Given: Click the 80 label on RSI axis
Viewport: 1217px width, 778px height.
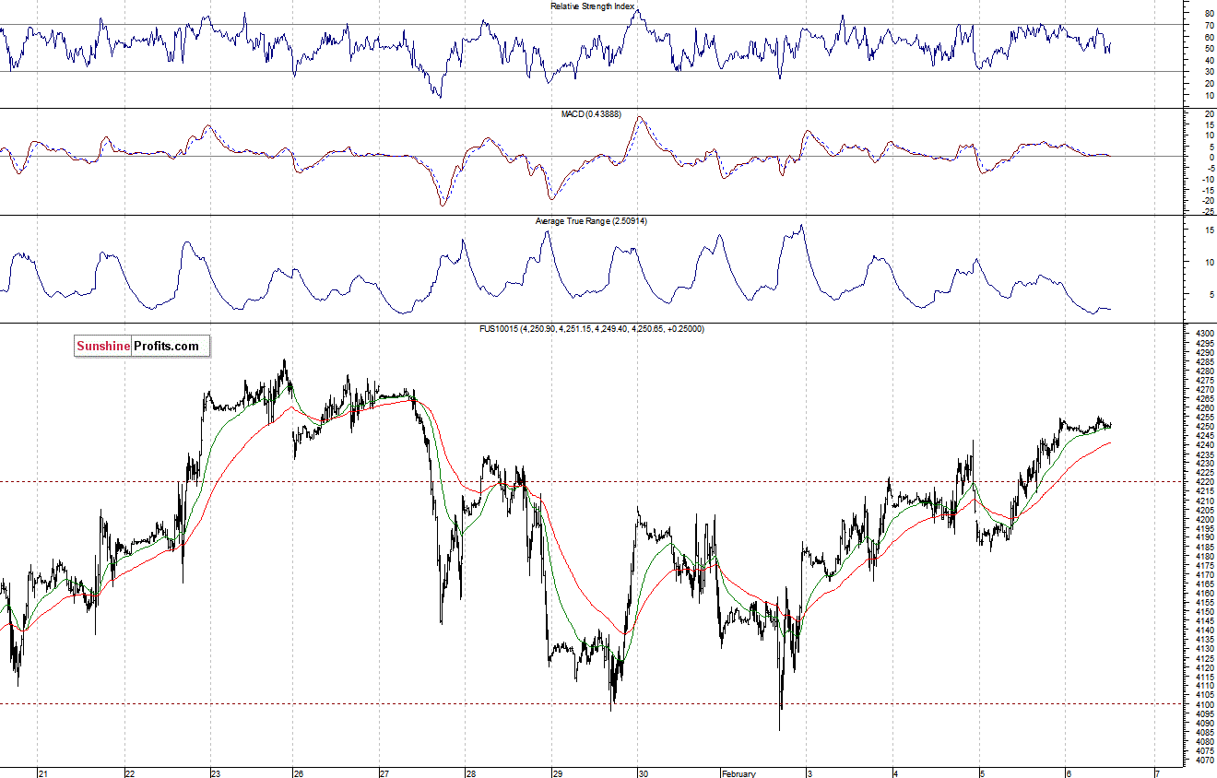Looking at the screenshot, I should (1209, 14).
